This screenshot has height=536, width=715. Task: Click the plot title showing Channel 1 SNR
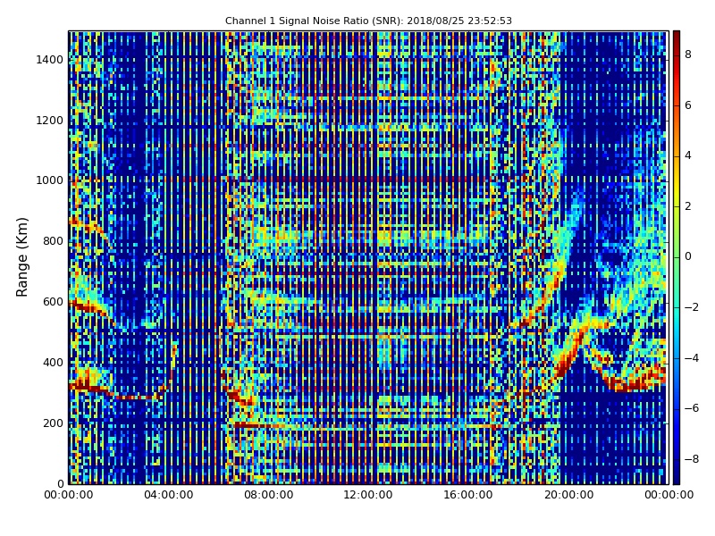(x=368, y=21)
